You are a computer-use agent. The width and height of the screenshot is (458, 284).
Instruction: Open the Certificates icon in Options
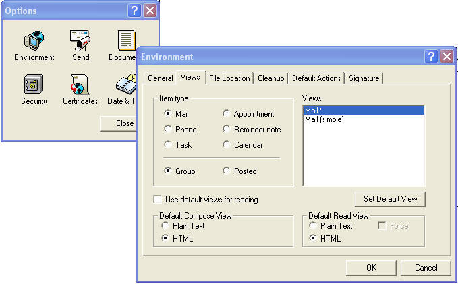(80, 84)
